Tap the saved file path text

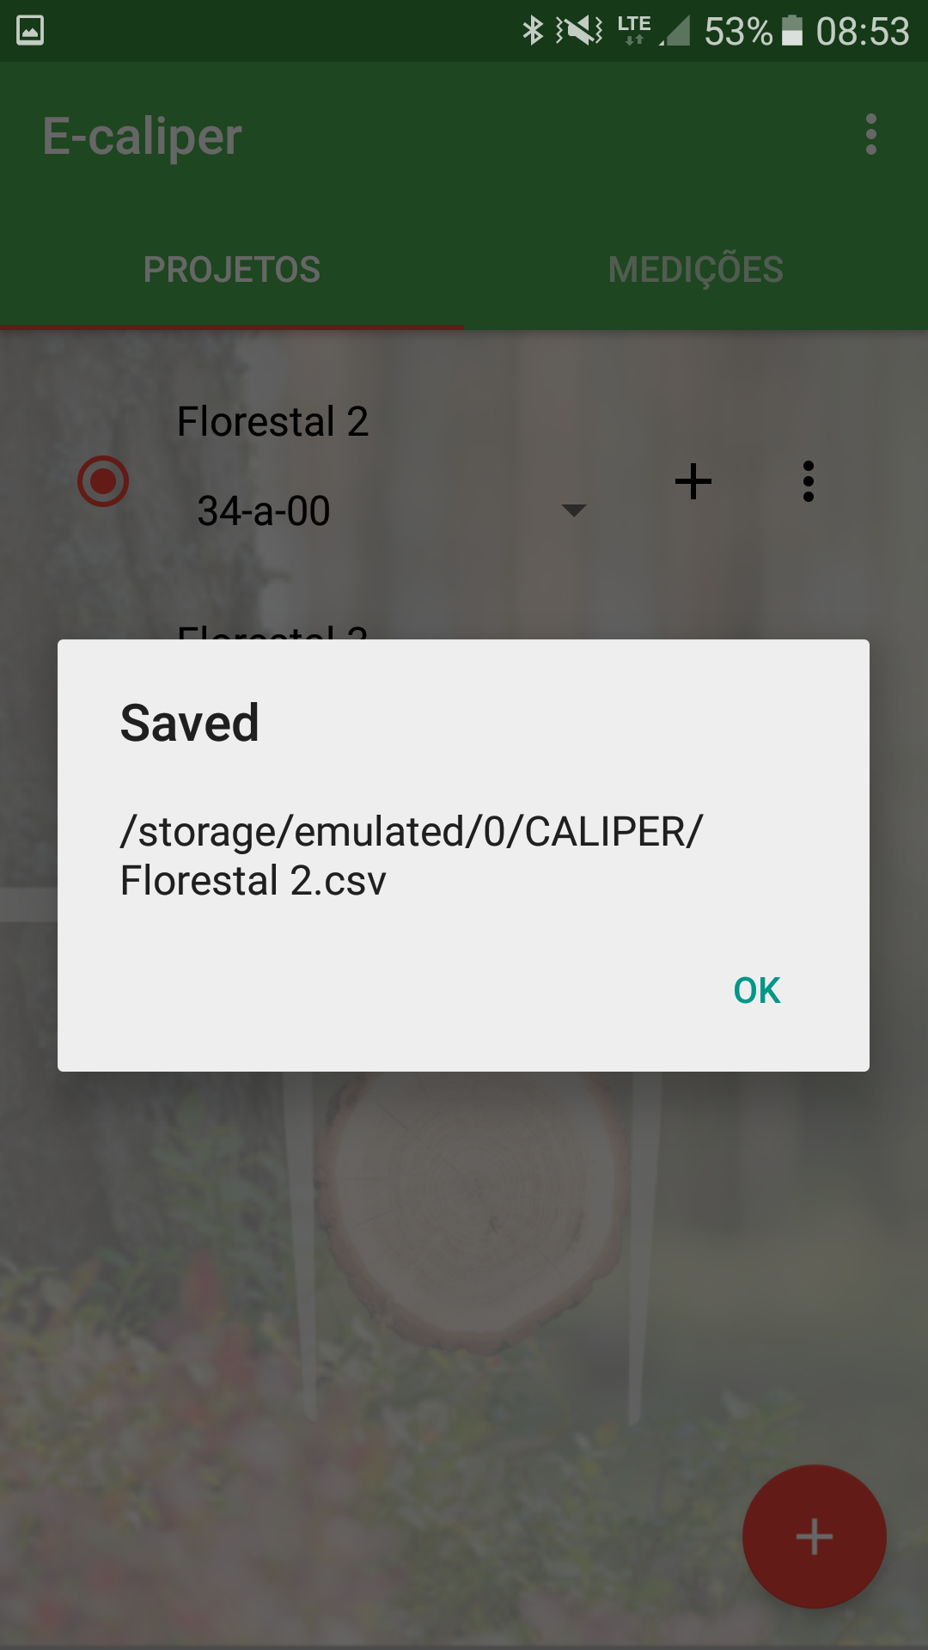pyautogui.click(x=411, y=856)
